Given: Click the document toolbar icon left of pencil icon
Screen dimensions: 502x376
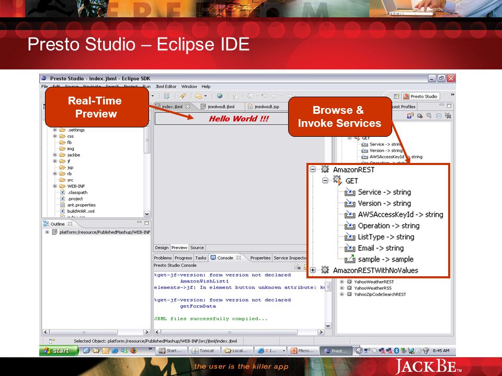Looking at the screenshot, I should (x=166, y=96).
